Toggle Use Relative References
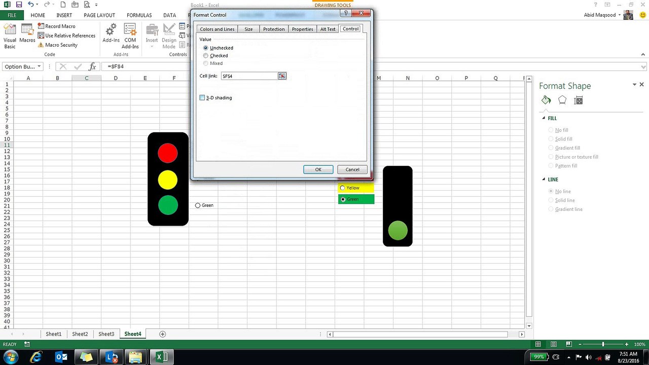This screenshot has width=649, height=365. (66, 35)
